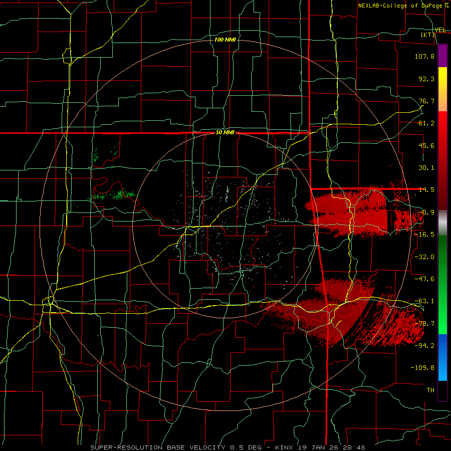
Task: Click the 30.1 legend value
Action: coord(426,168)
